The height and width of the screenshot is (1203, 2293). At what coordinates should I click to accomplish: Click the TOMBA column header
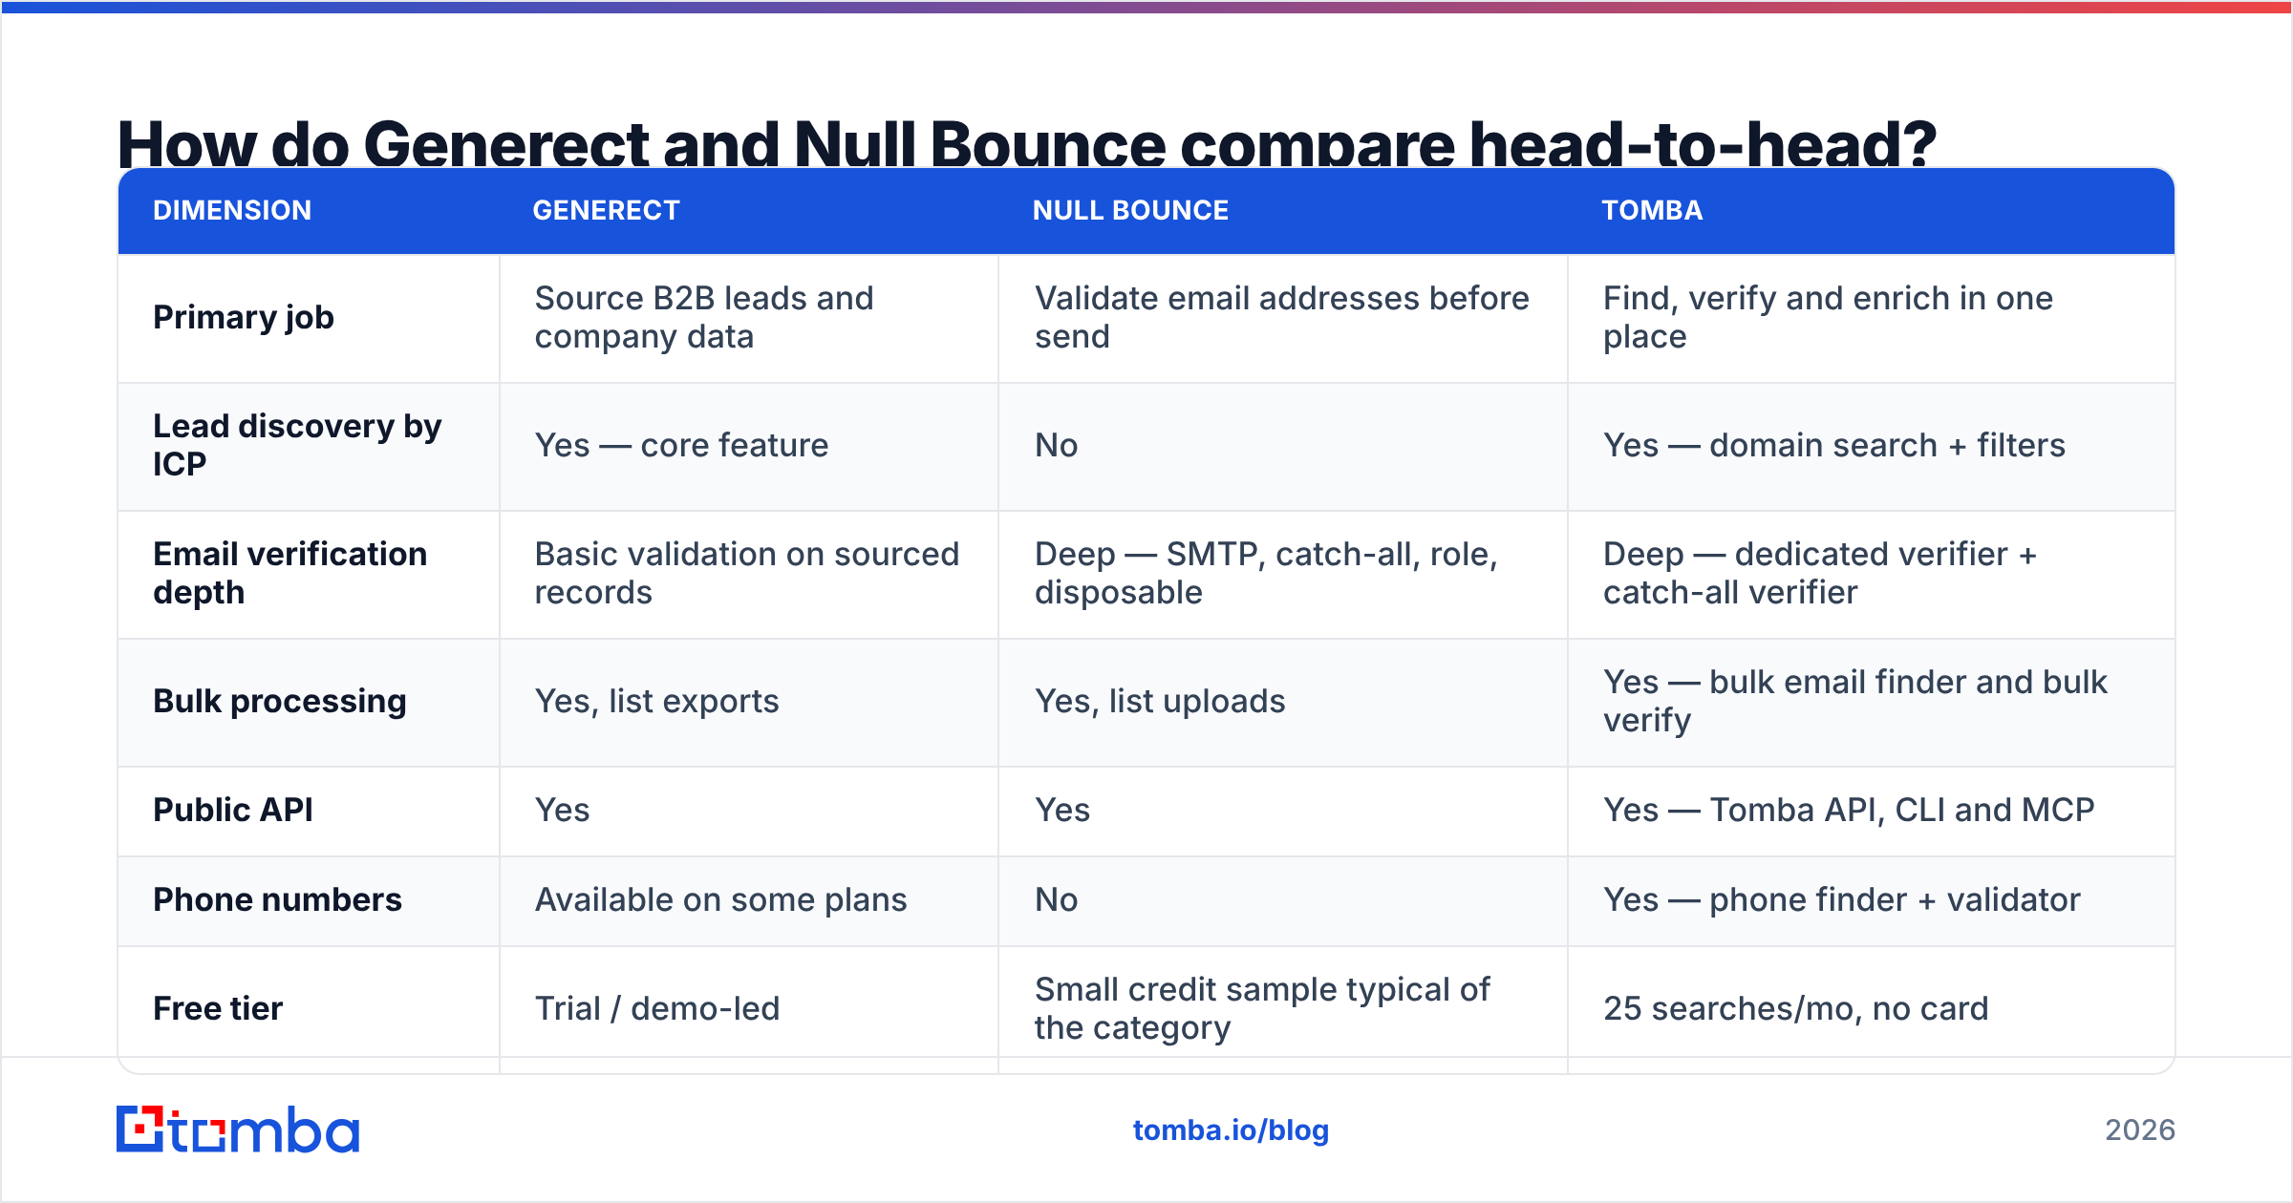1652,210
